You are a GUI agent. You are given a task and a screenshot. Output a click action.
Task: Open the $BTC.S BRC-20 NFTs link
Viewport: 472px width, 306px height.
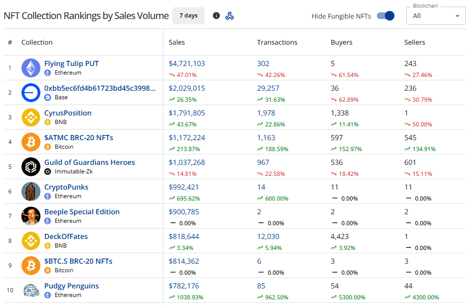pyautogui.click(x=79, y=261)
